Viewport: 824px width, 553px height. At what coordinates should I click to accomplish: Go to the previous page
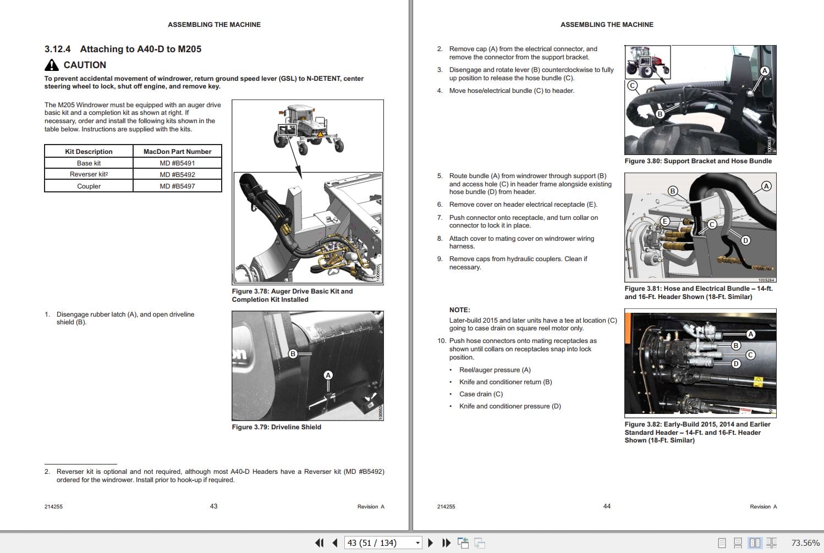334,543
